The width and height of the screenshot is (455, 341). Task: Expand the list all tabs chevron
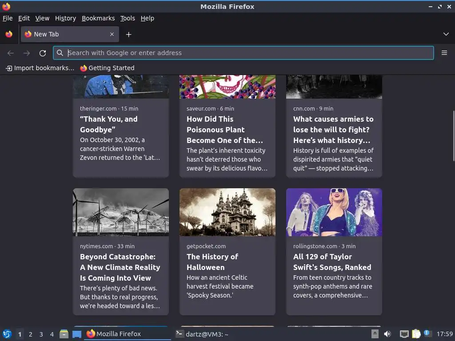446,34
